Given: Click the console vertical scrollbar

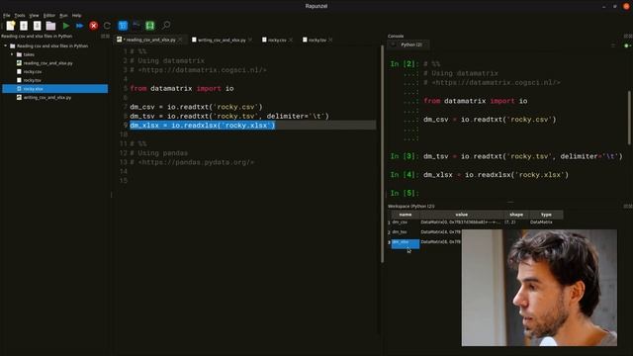Looking at the screenshot, I should (x=629, y=118).
